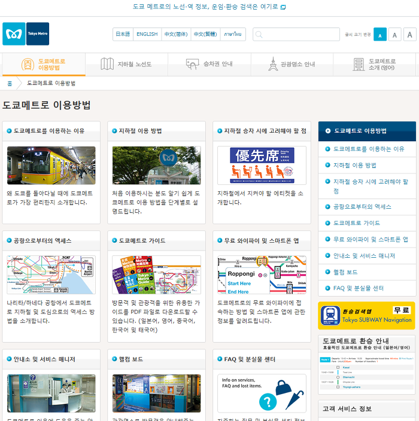419x421 pixels.
Task: Click sidebar header 도쿄메트로 이용방법
Action: (367, 131)
